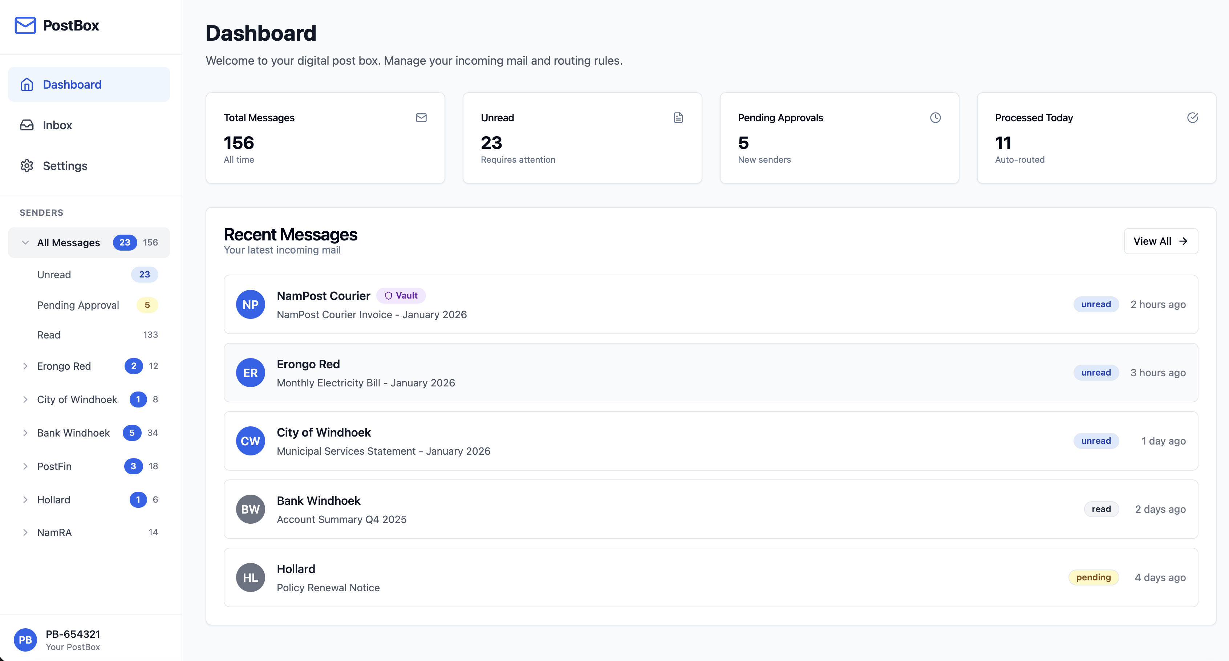Viewport: 1229px width, 661px height.
Task: Open Monthly Electricity Bill January 2026 message
Action: tap(711, 373)
